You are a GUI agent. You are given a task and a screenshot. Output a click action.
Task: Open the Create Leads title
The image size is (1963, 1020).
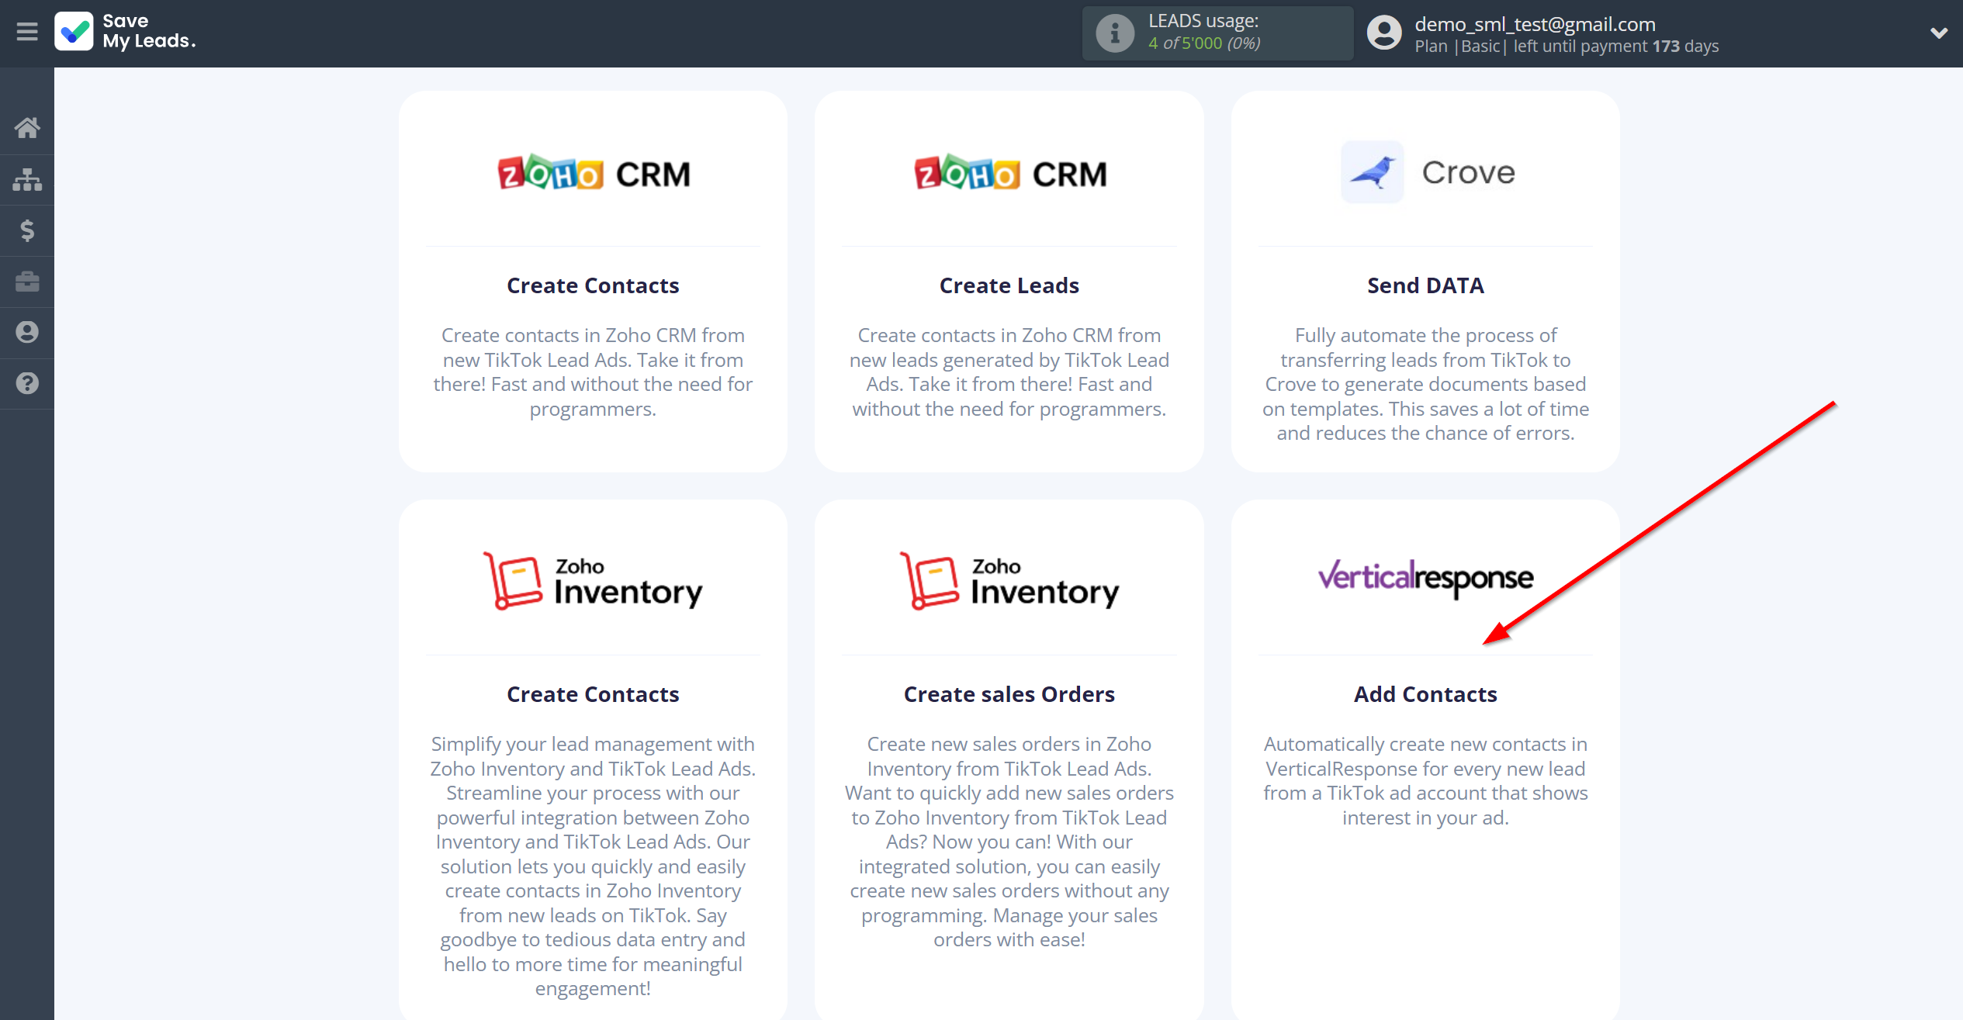click(1009, 285)
